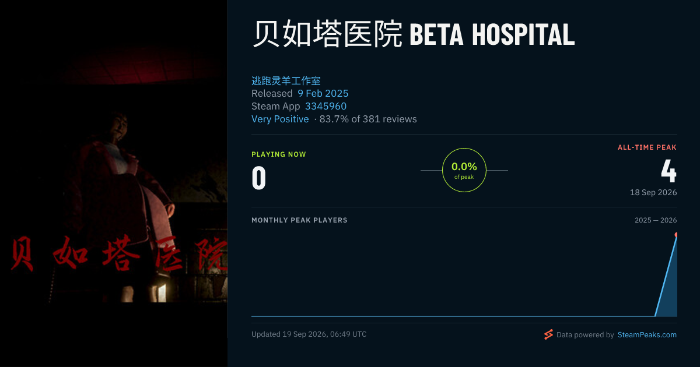Click the Monthly Peak Players heading
Screen dimensions: 700x367
[x=299, y=220]
